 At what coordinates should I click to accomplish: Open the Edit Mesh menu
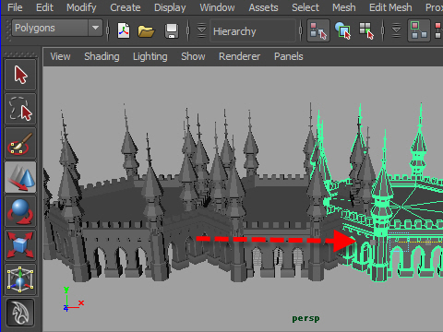pyautogui.click(x=390, y=7)
